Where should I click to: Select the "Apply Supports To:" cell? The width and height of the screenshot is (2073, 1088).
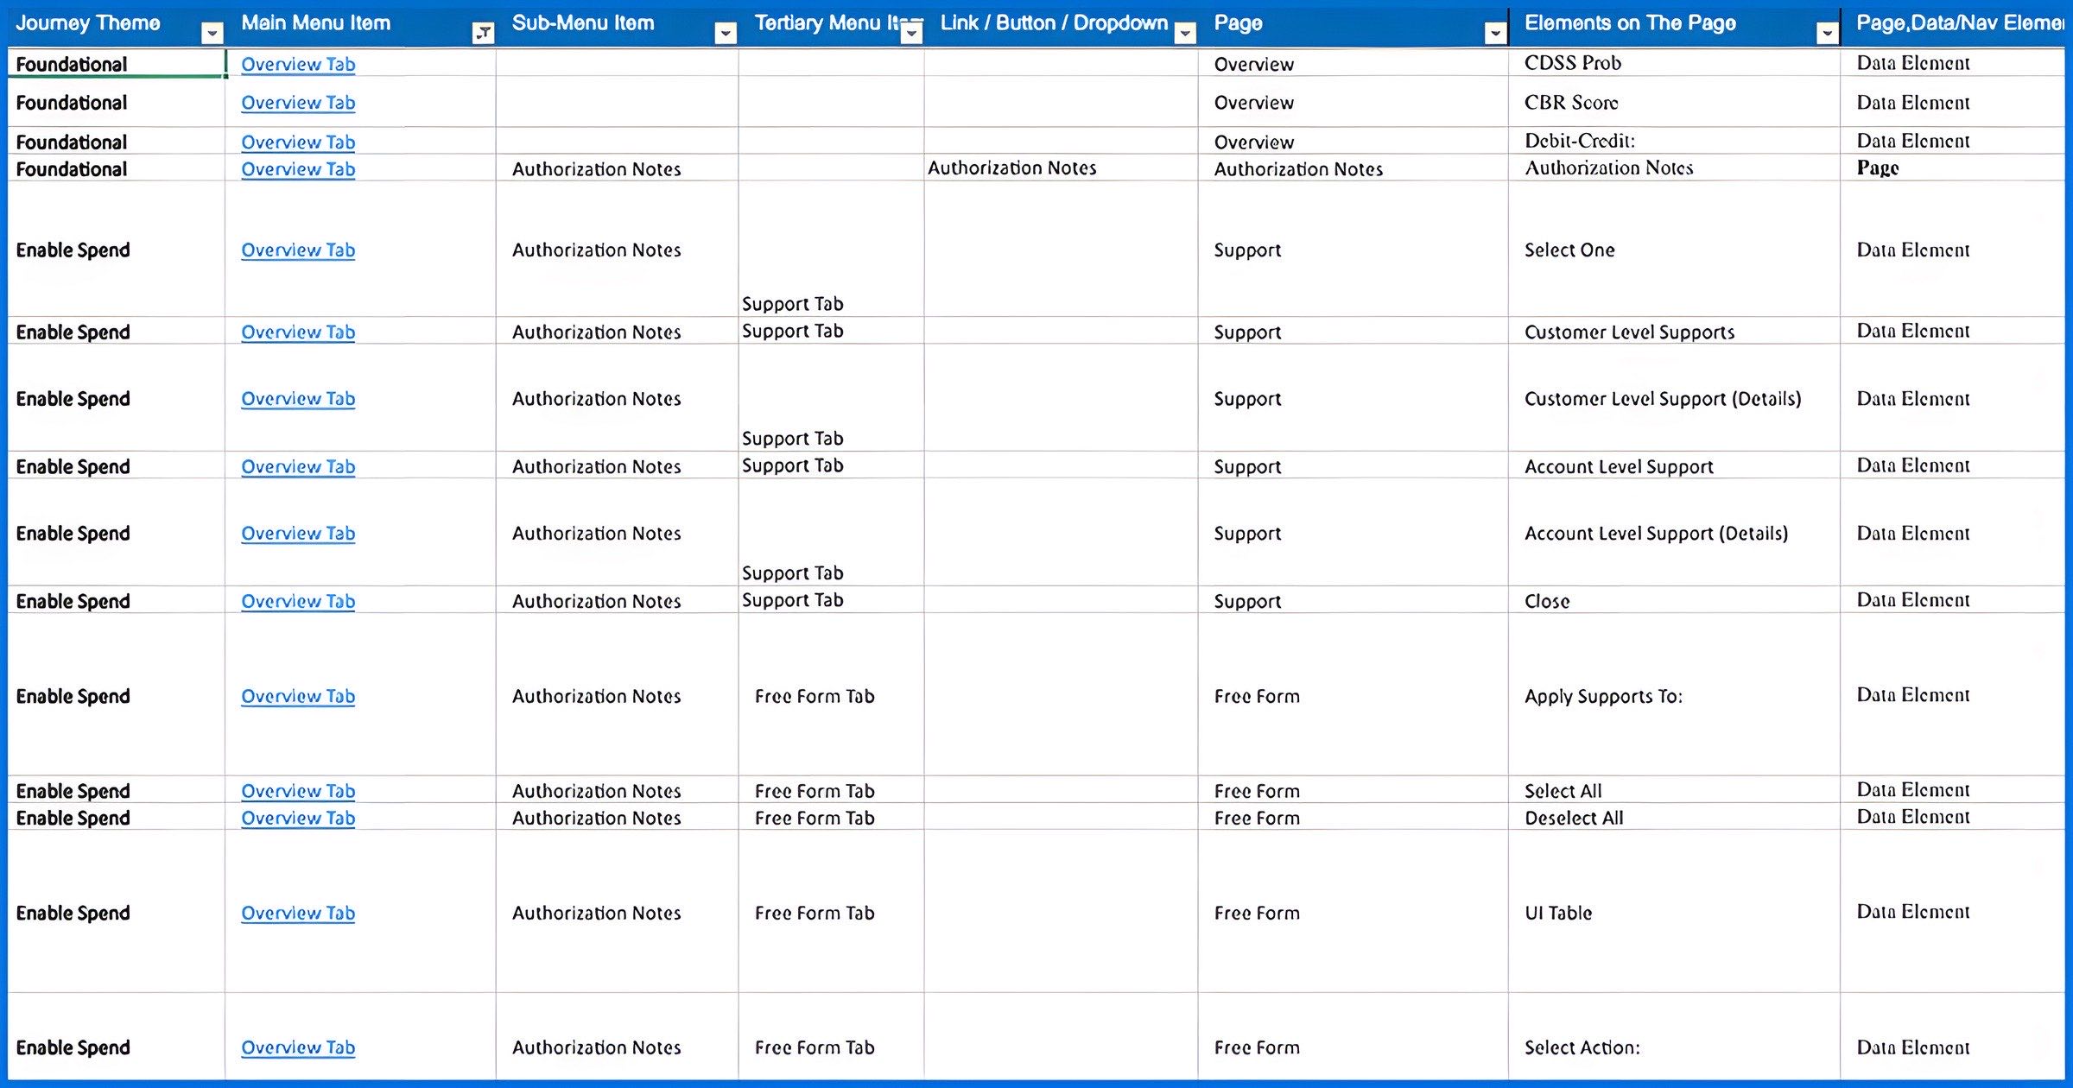tap(1674, 696)
